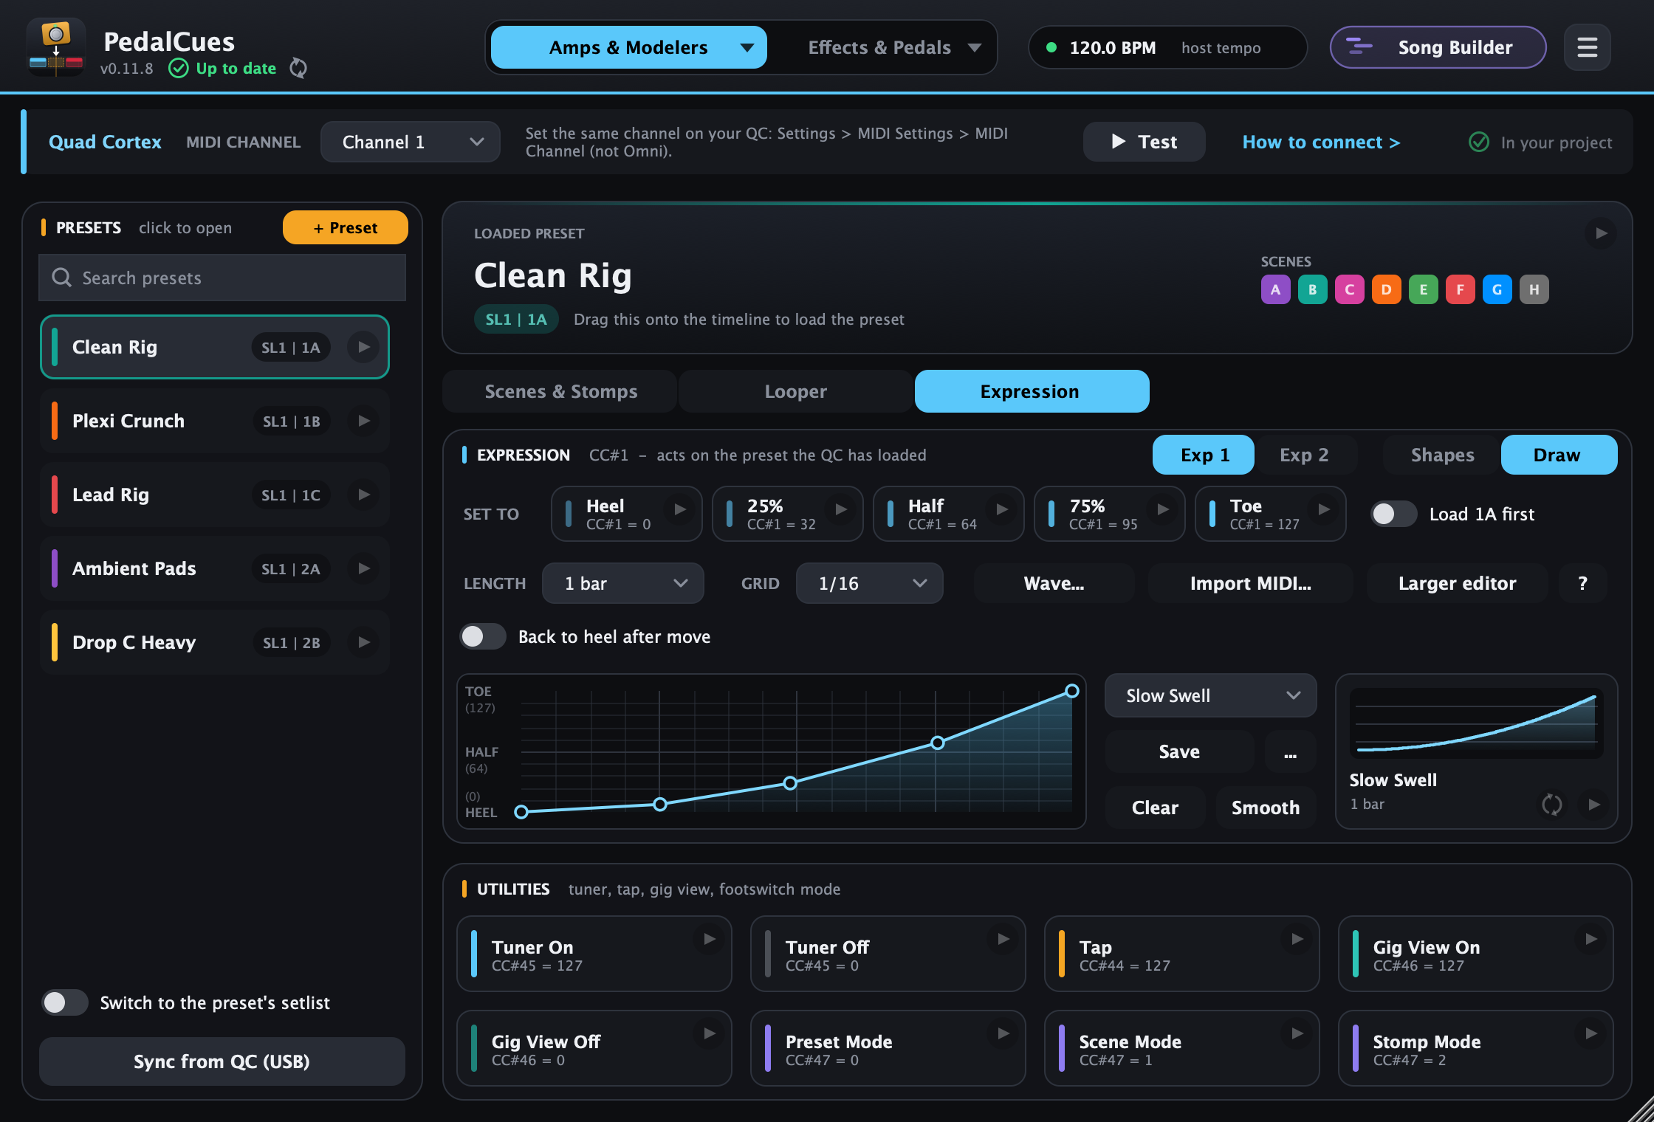Click the PedalCues app logo
Image resolution: width=1654 pixels, height=1122 pixels.
pos(56,47)
